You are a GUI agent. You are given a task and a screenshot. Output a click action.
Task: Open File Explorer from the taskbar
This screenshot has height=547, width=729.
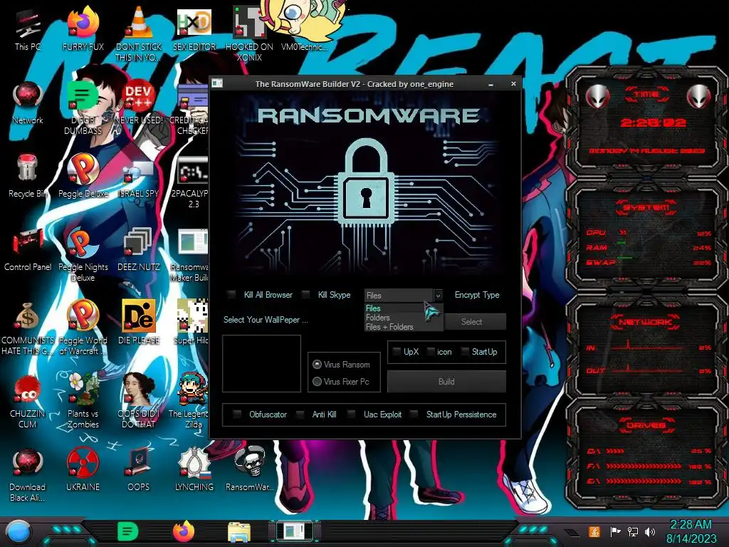[239, 532]
